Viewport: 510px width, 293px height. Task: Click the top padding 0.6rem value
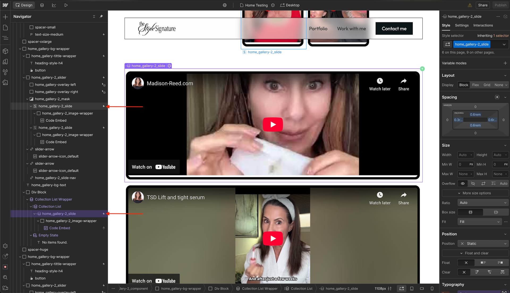(x=475, y=115)
